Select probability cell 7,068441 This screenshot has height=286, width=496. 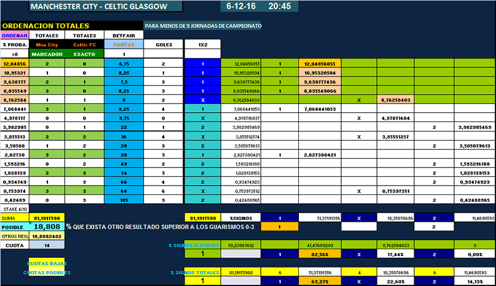tap(14, 109)
